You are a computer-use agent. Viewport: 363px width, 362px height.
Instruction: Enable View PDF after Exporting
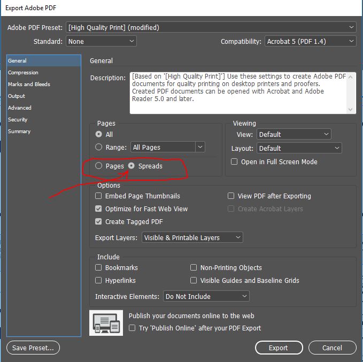point(231,196)
